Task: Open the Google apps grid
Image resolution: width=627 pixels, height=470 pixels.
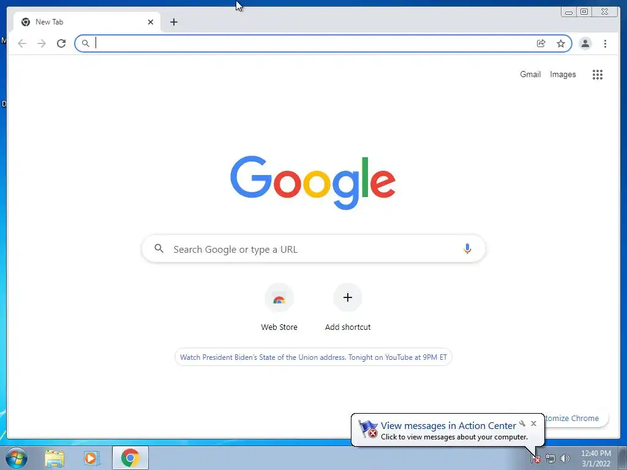Action: [x=598, y=74]
